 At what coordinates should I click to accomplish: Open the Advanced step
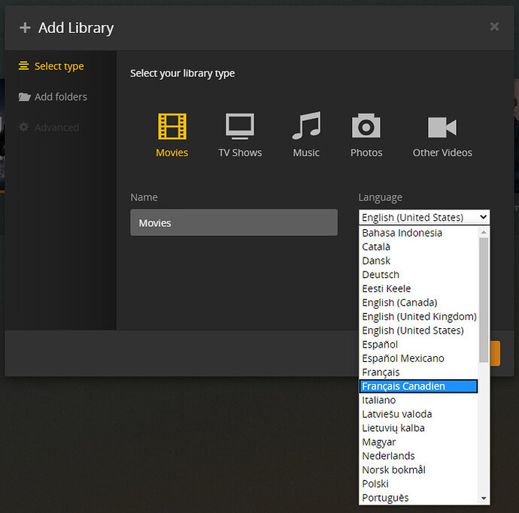click(x=49, y=127)
